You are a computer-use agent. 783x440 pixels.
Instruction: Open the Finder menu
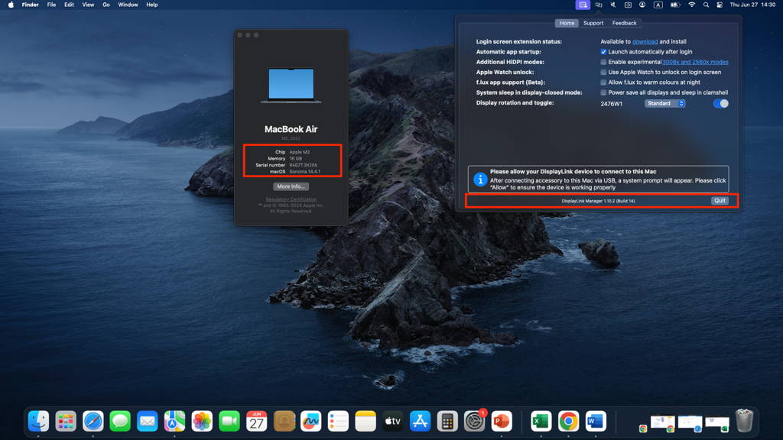click(x=30, y=5)
